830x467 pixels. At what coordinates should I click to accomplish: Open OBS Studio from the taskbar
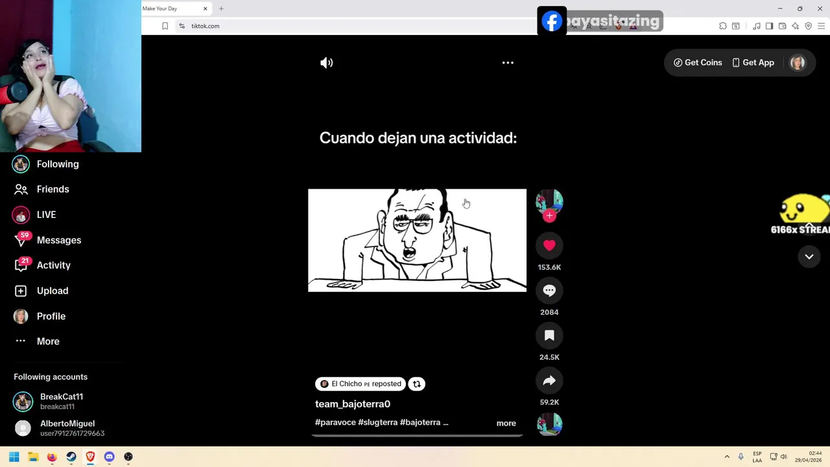[x=128, y=457]
